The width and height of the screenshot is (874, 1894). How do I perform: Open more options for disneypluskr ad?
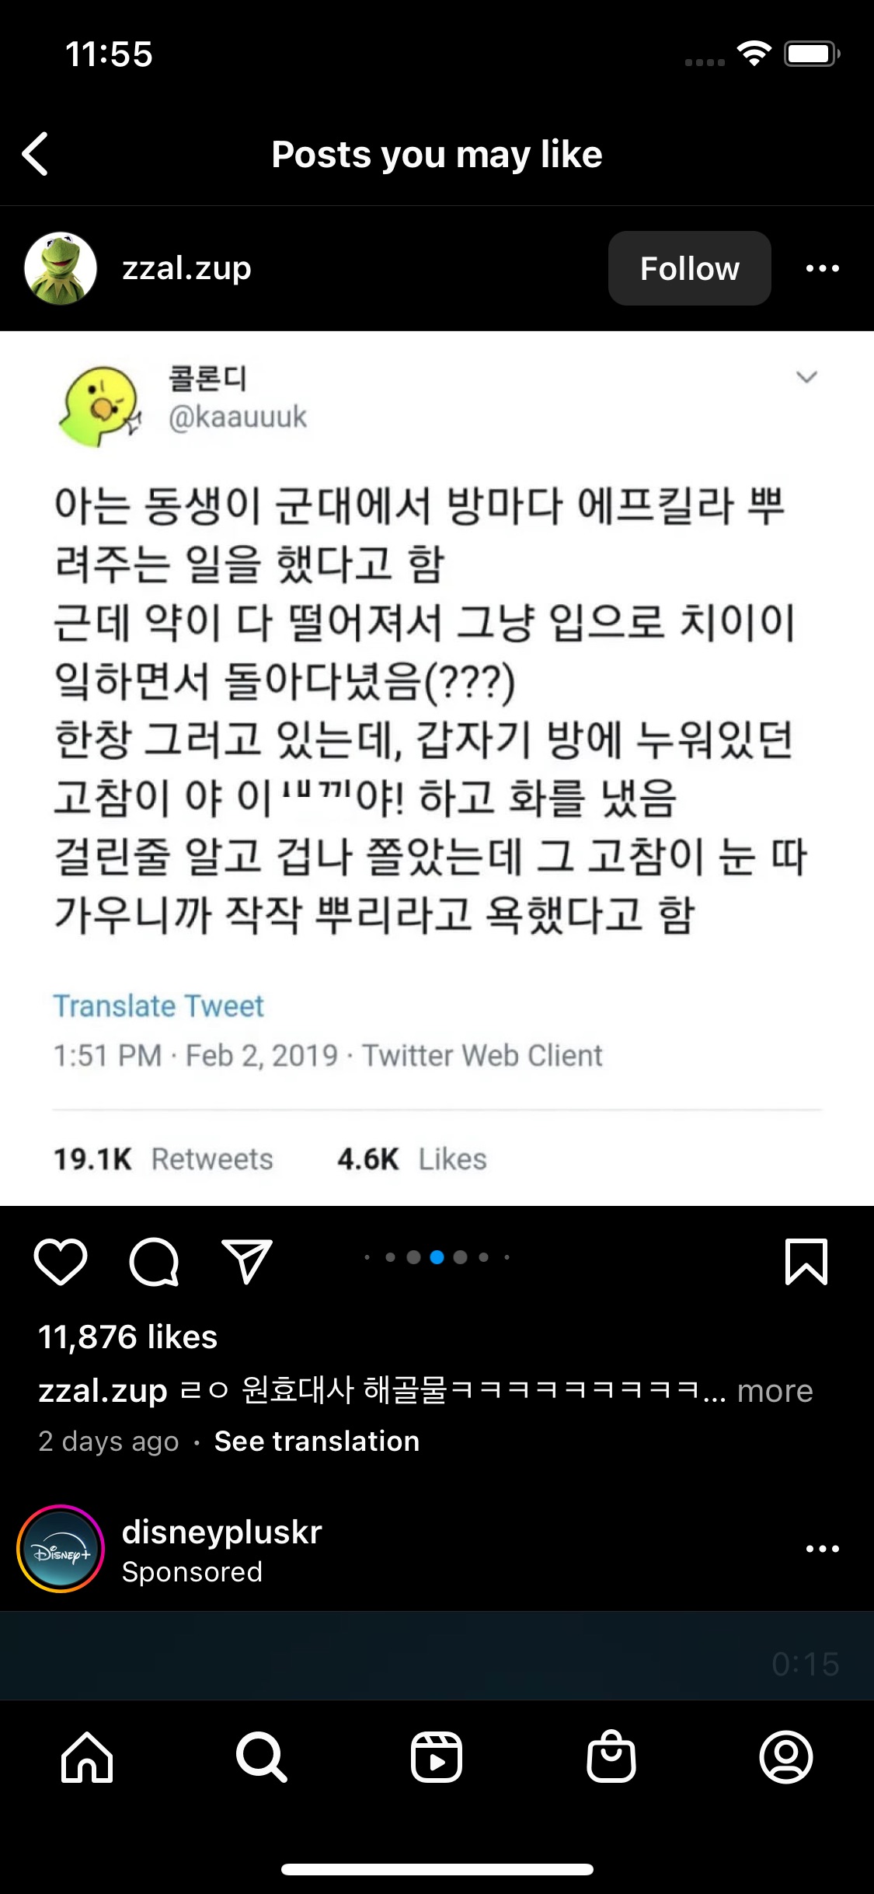point(823,1549)
